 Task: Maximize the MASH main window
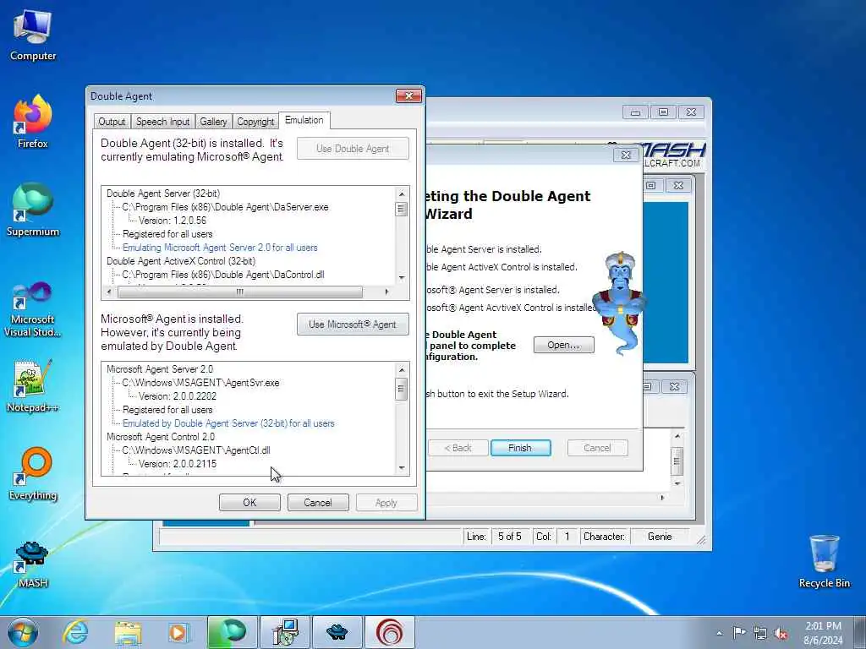pos(663,112)
